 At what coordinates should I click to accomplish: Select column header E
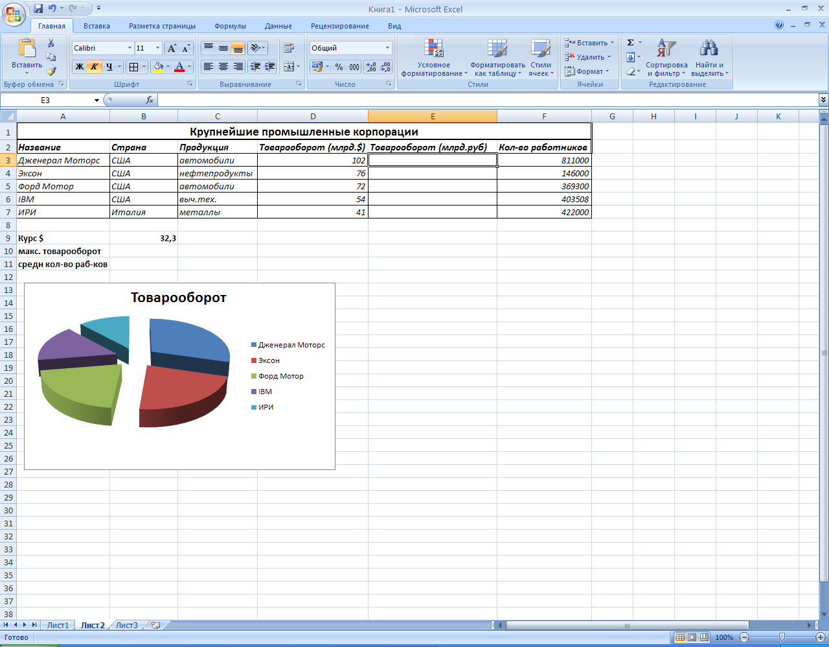[433, 117]
